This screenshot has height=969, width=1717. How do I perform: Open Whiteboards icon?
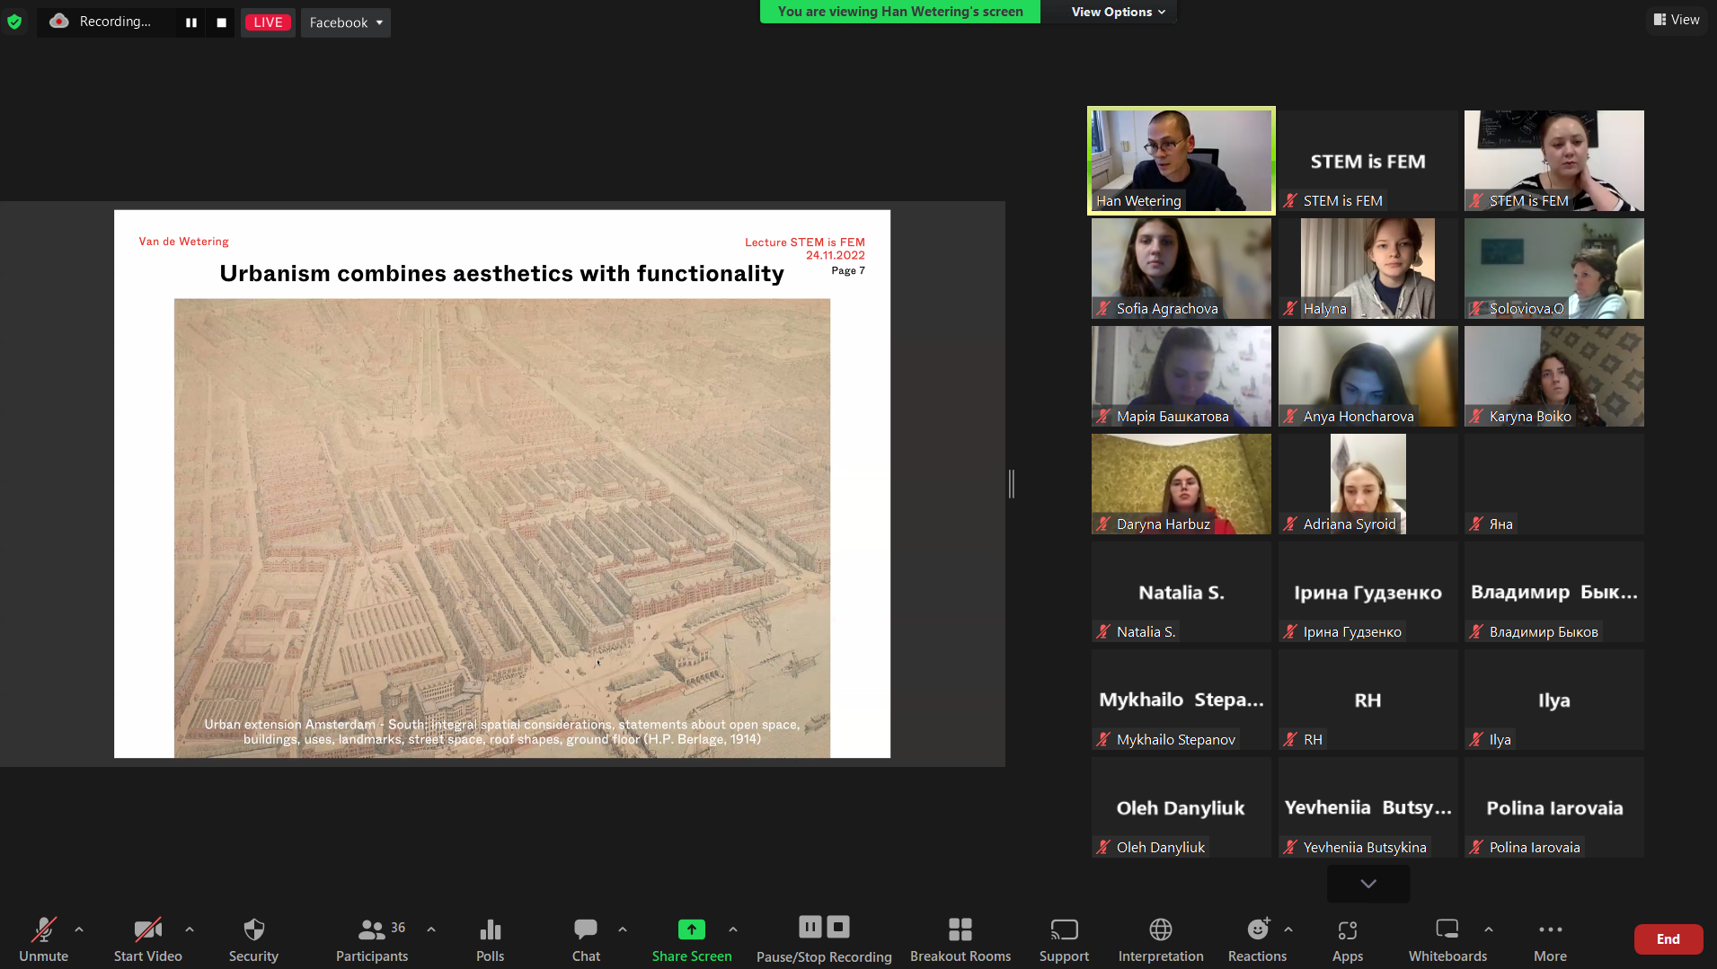(1447, 929)
